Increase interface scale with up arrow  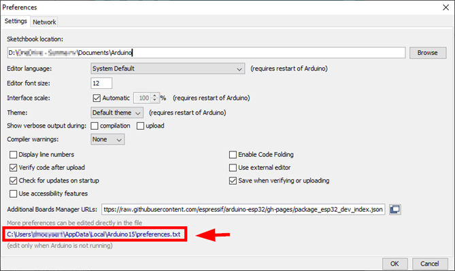click(154, 95)
